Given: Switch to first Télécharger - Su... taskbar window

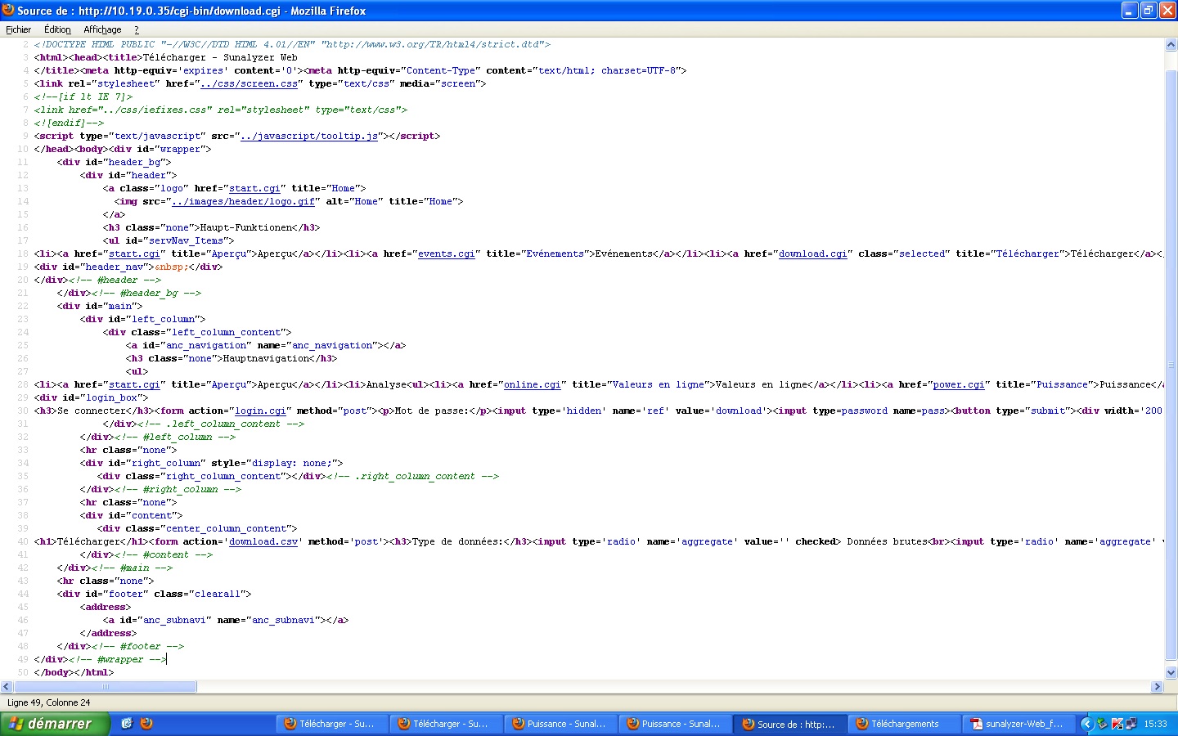Looking at the screenshot, I should click(330, 724).
